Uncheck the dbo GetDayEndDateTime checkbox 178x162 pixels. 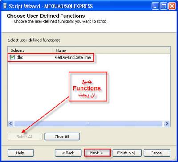(12, 57)
